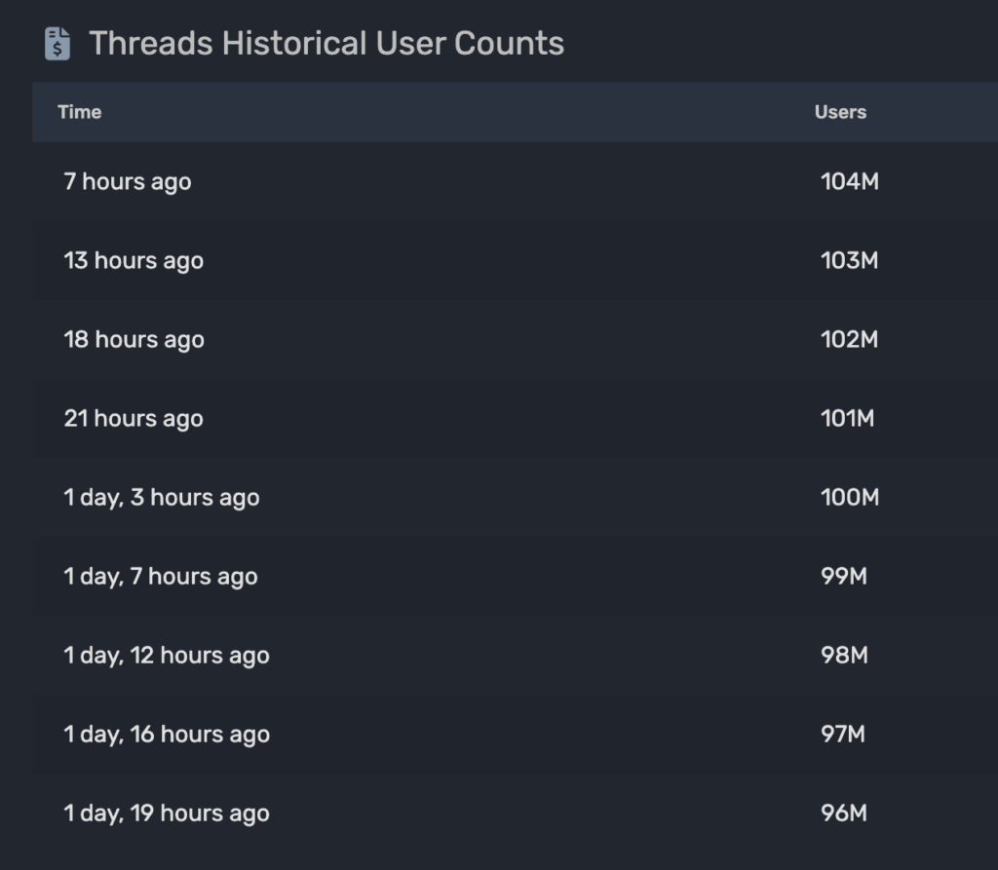The width and height of the screenshot is (998, 870).
Task: Select the 21 hours ago row
Action: point(134,418)
